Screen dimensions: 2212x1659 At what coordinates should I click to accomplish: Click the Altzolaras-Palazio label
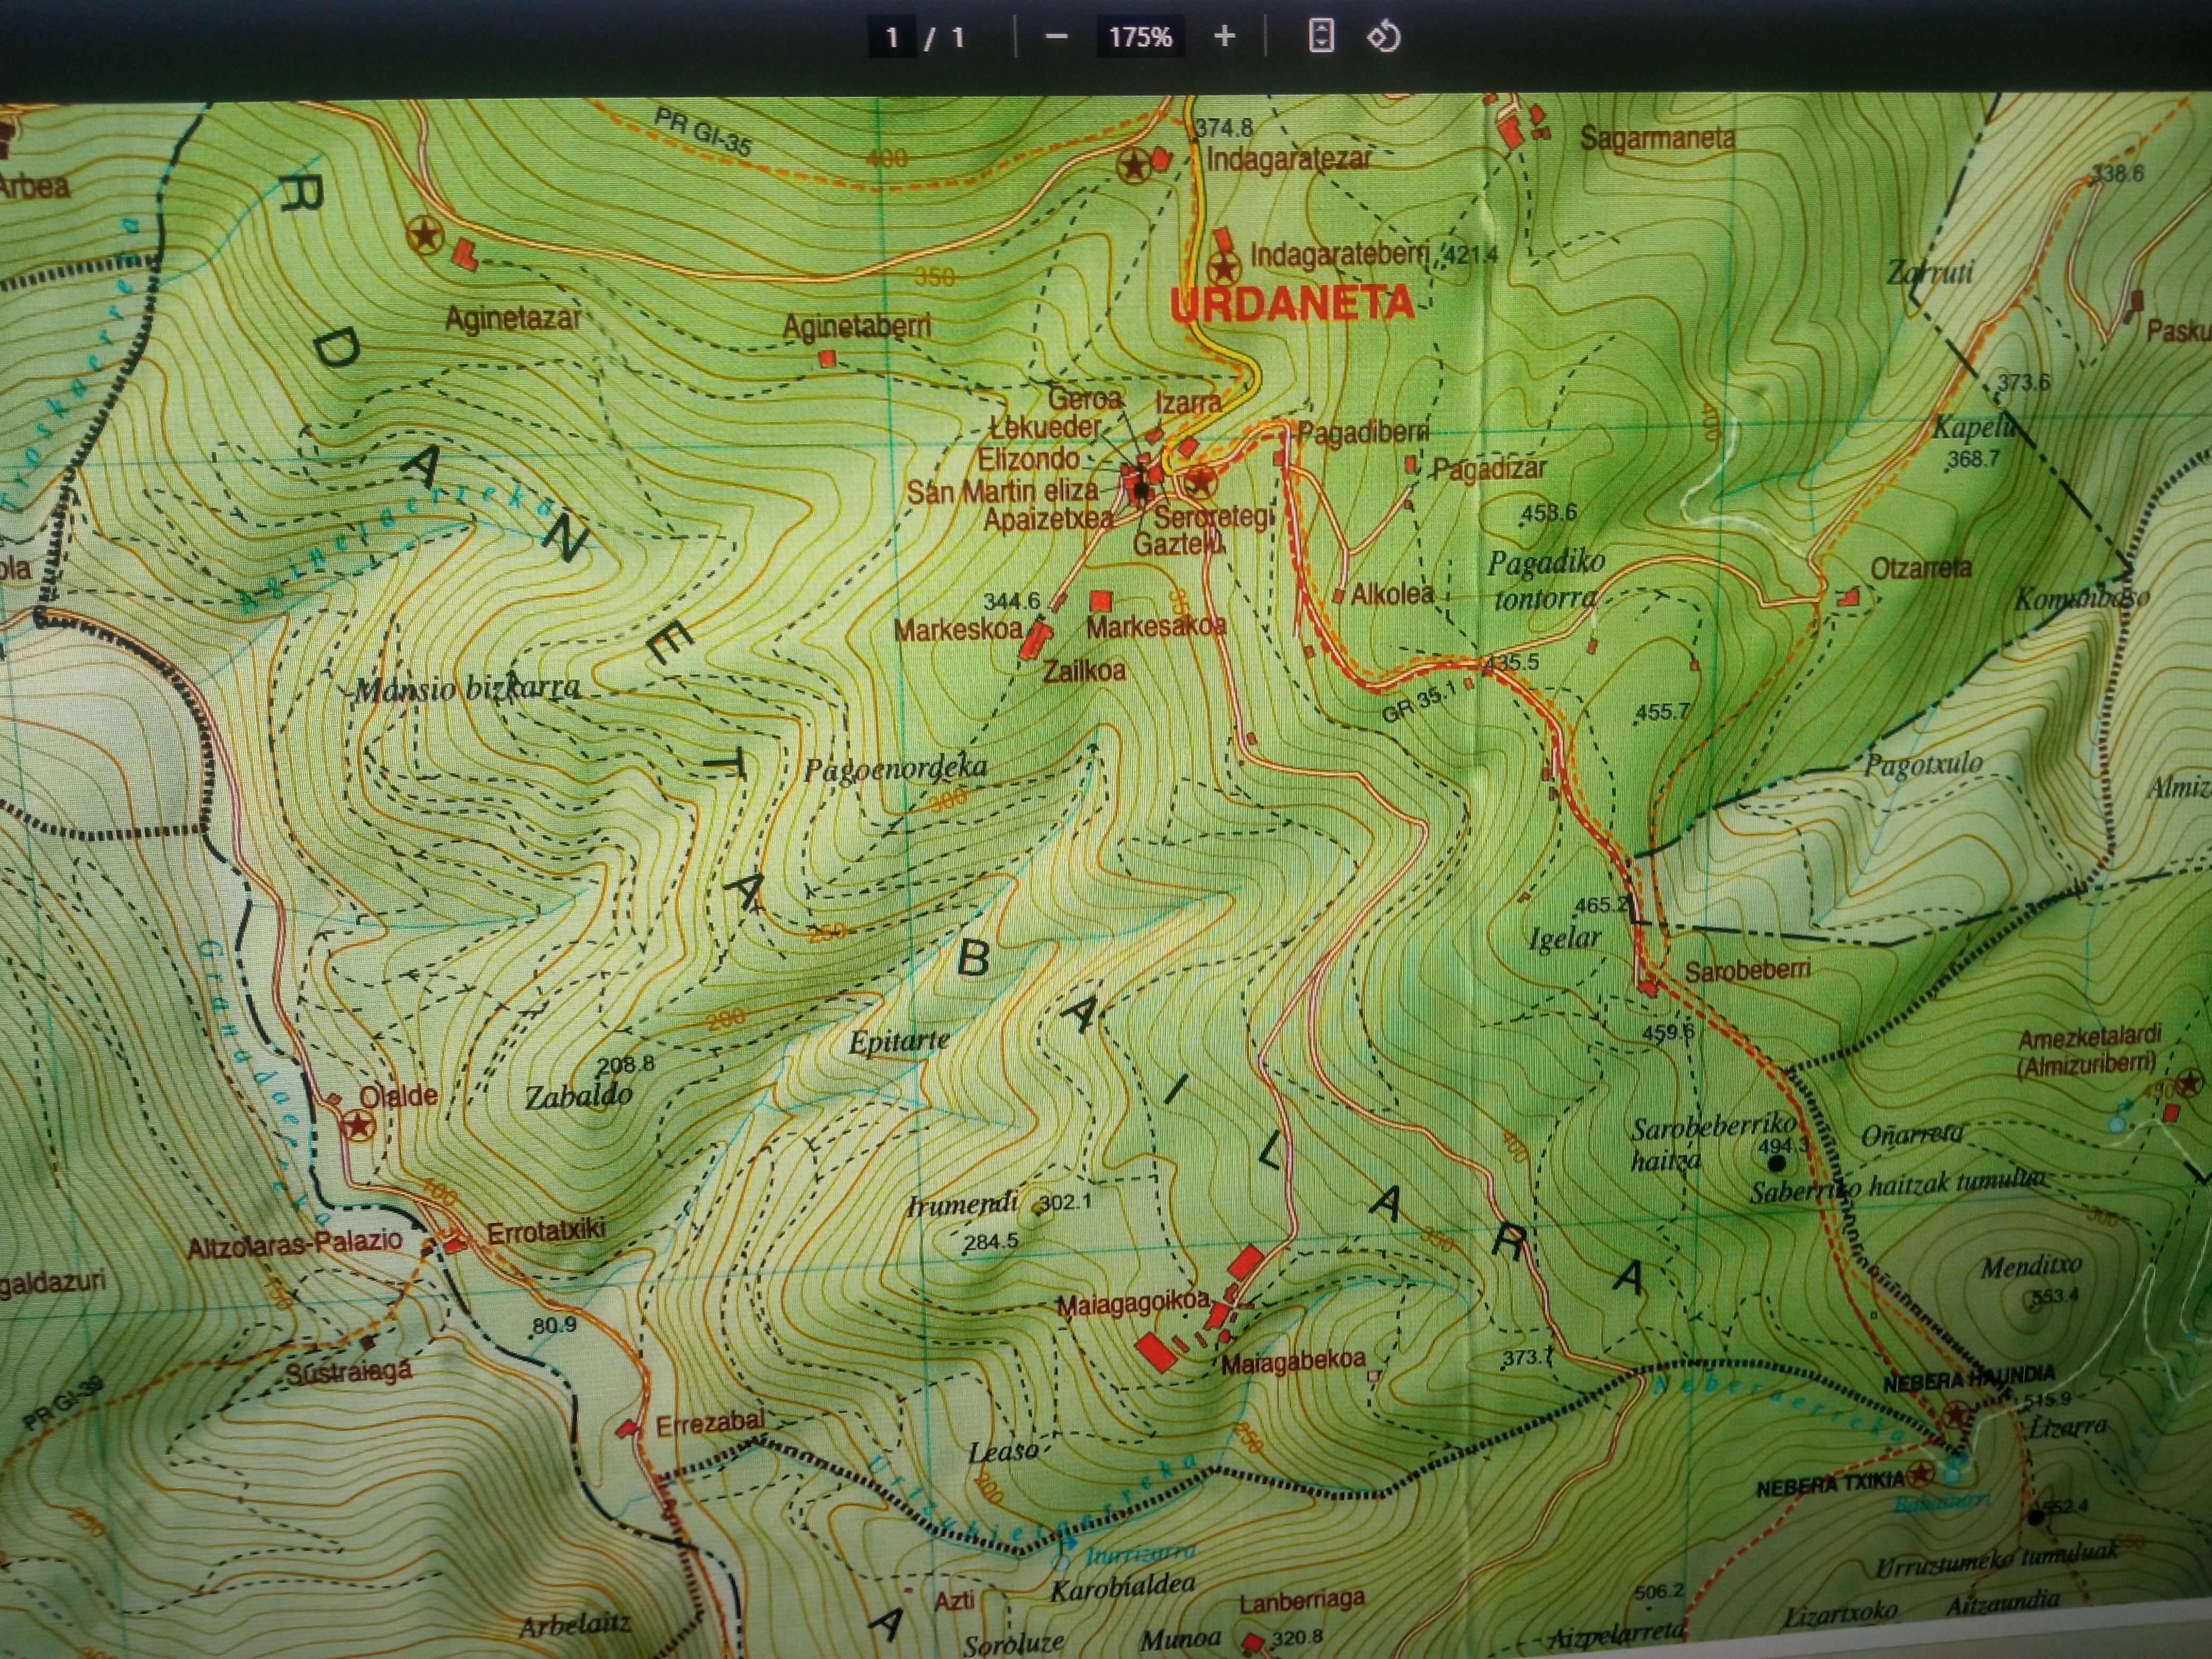click(x=294, y=1244)
